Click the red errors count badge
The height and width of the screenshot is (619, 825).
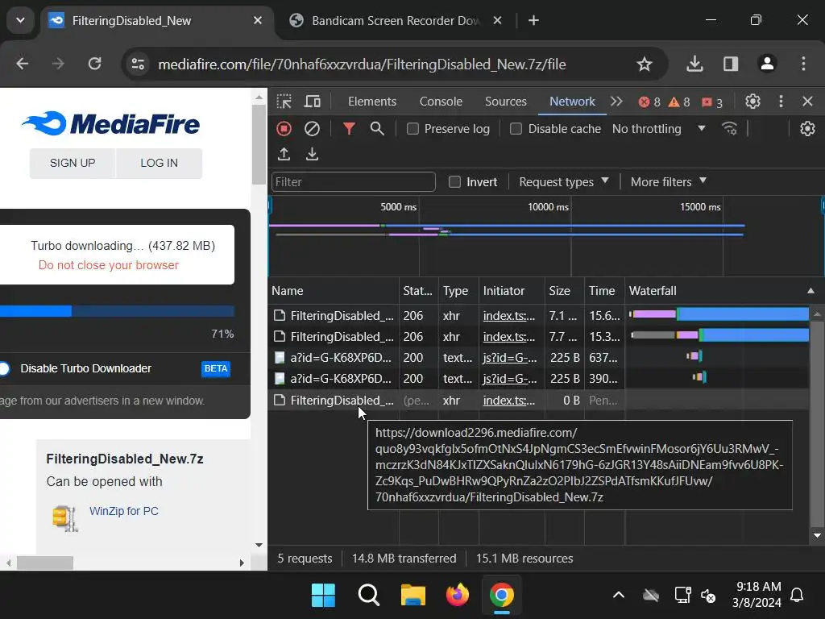point(649,102)
